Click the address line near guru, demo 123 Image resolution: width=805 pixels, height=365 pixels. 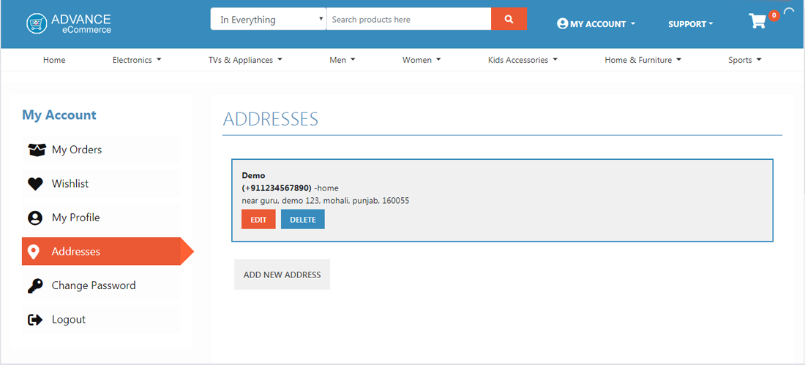click(326, 201)
